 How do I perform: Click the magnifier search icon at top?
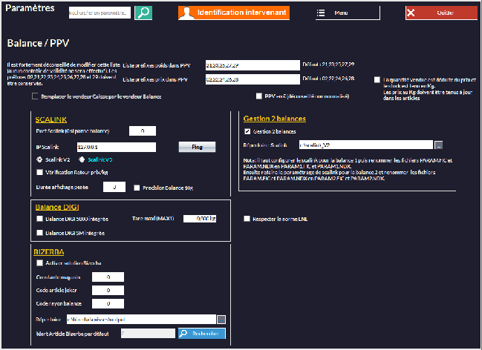144,13
